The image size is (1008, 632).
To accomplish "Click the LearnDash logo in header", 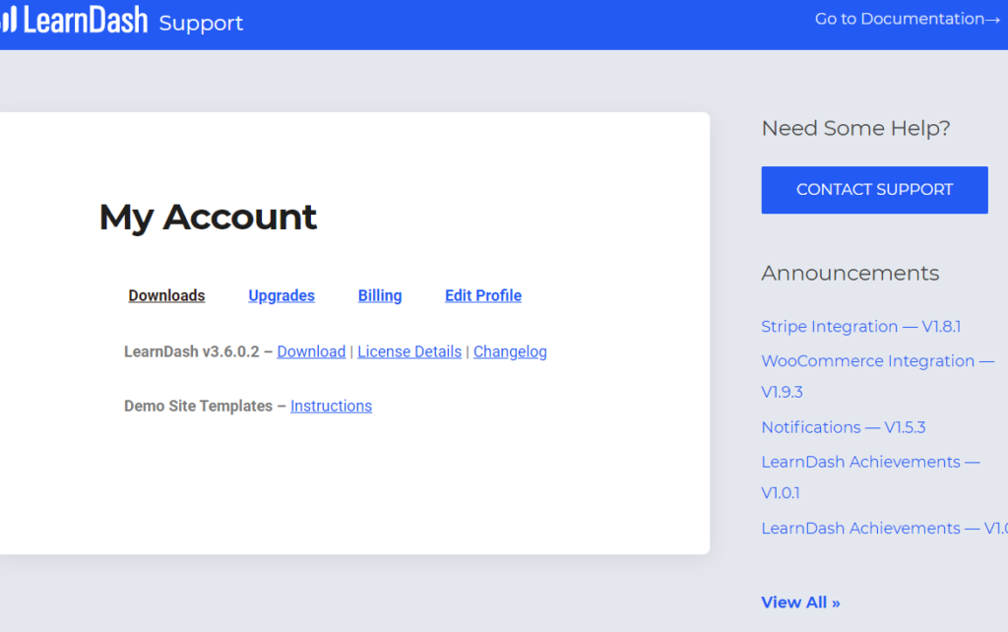I will (74, 20).
